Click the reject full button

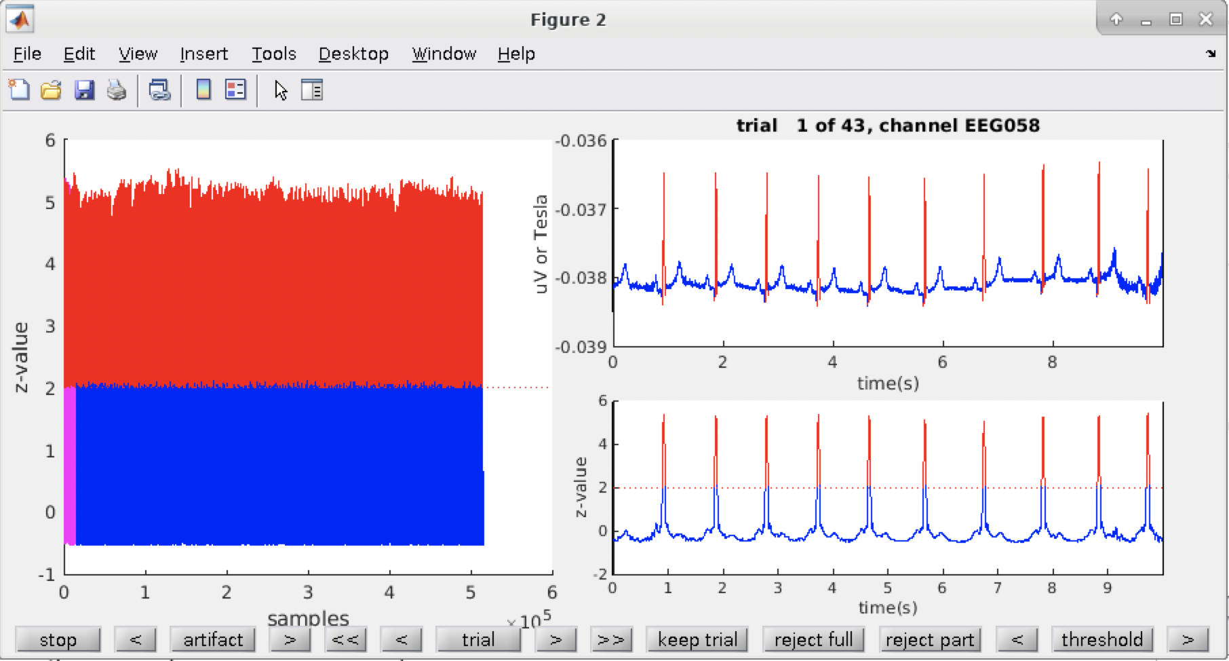(813, 639)
